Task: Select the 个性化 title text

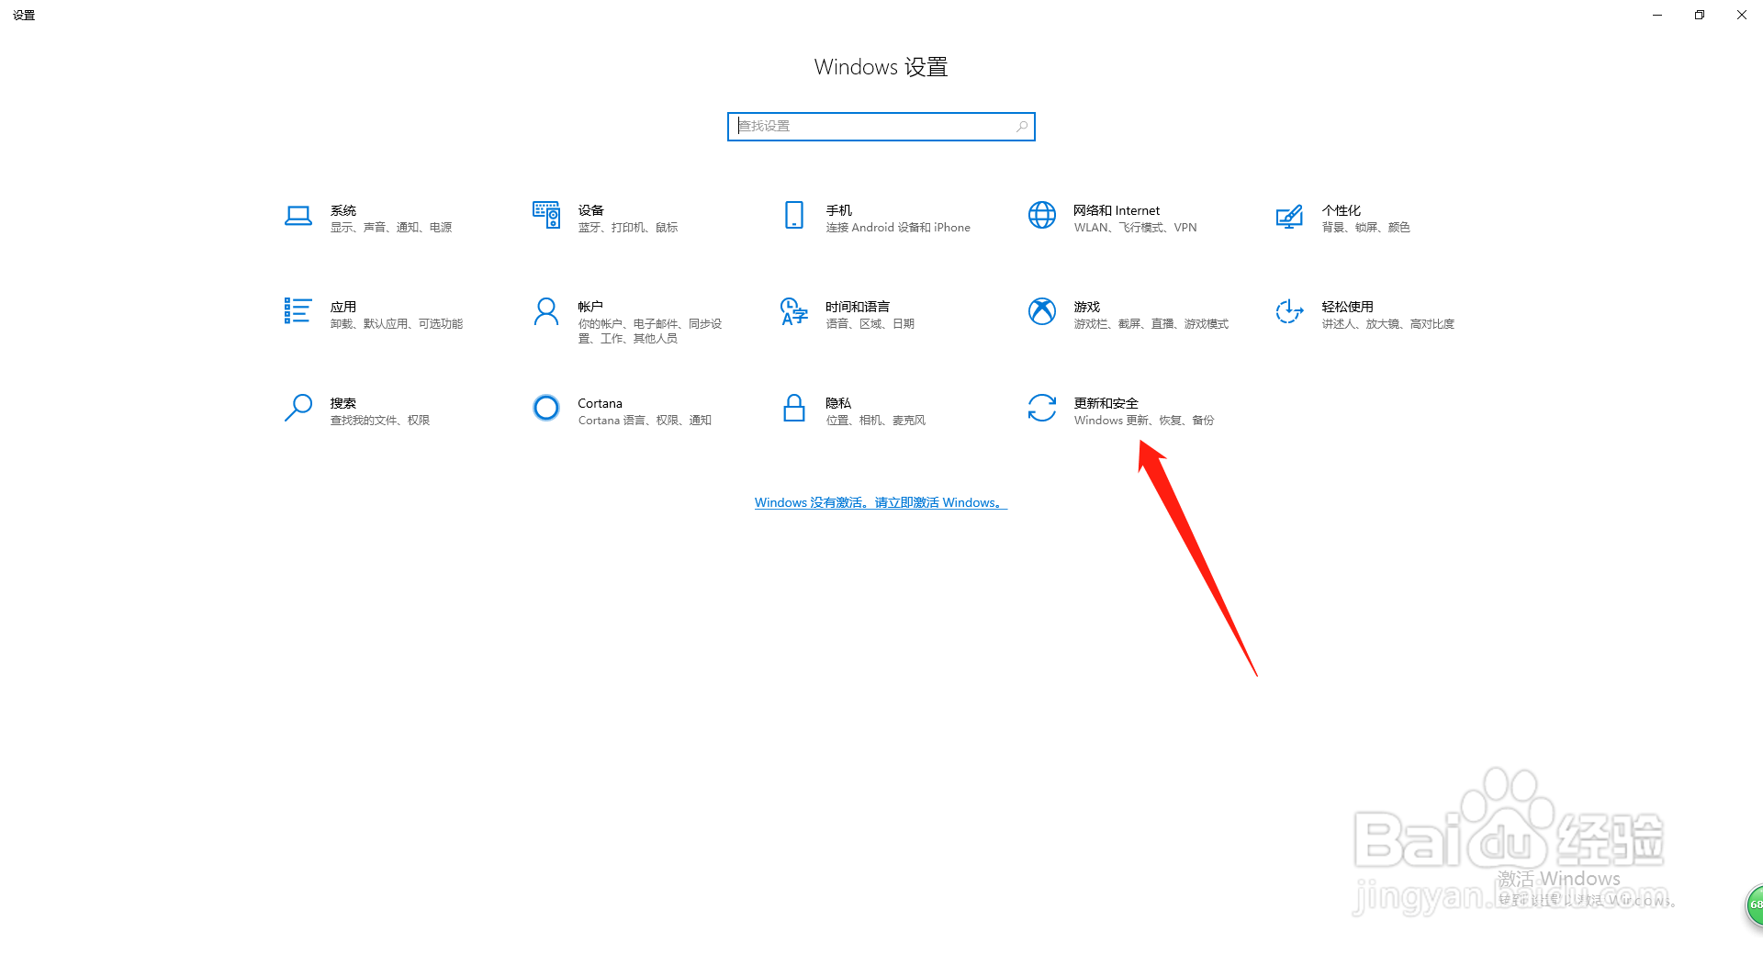Action: click(x=1342, y=210)
